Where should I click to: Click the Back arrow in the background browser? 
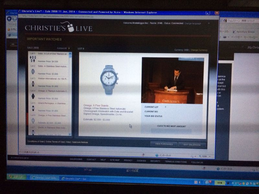(9, 19)
